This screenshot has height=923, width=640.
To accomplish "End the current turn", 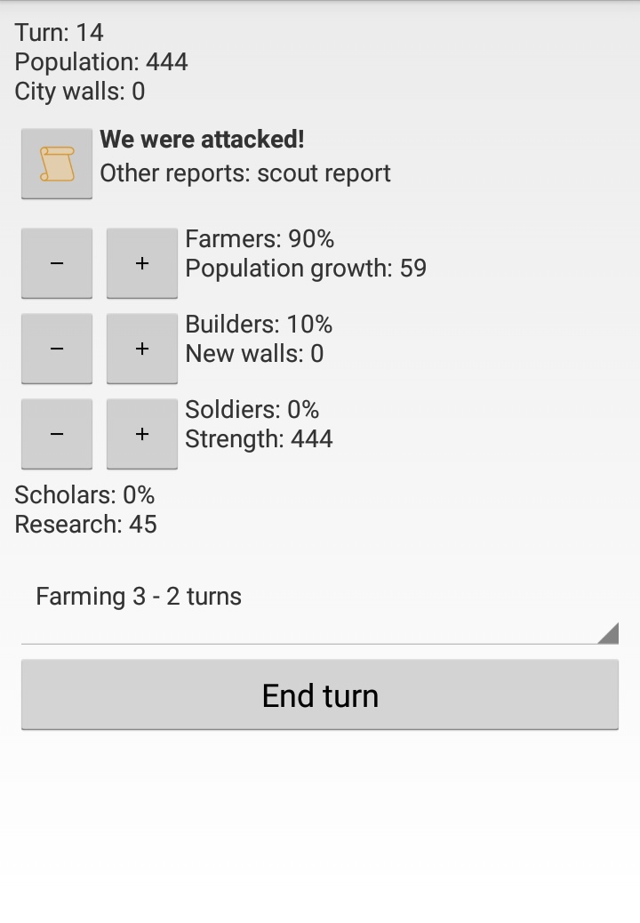I will pos(320,695).
